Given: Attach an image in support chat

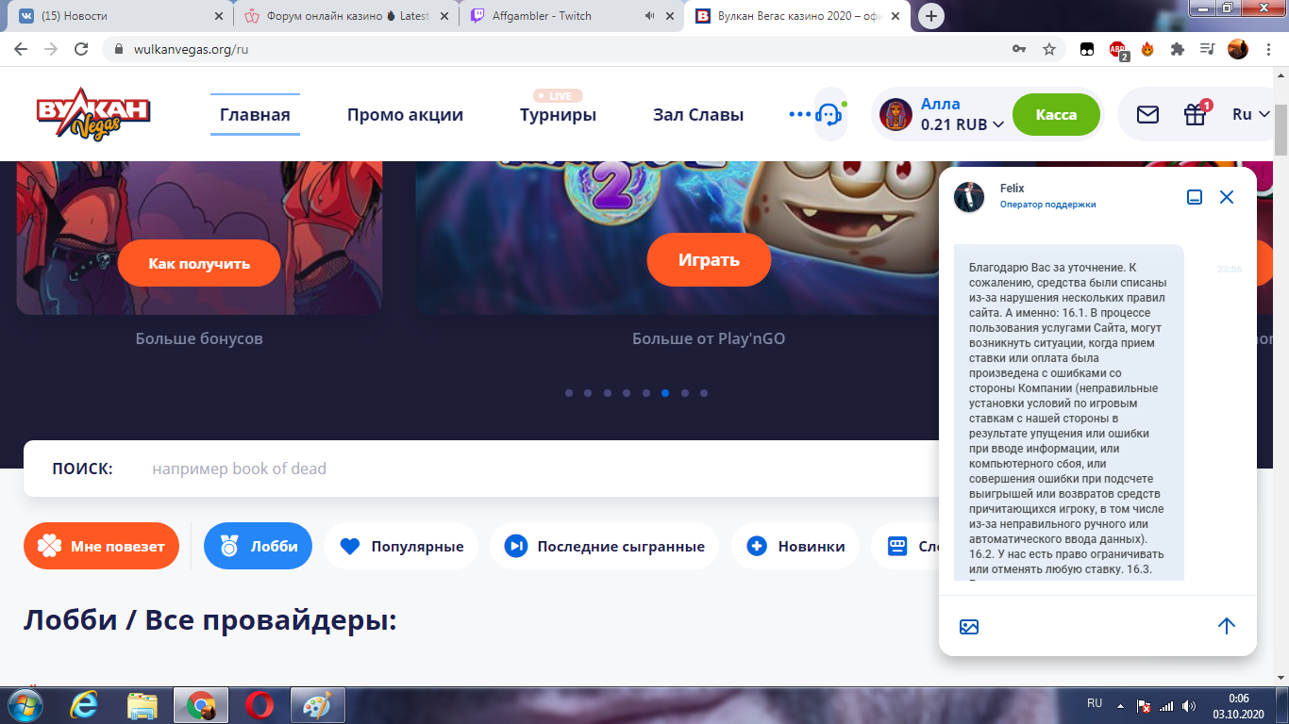Looking at the screenshot, I should point(969,626).
